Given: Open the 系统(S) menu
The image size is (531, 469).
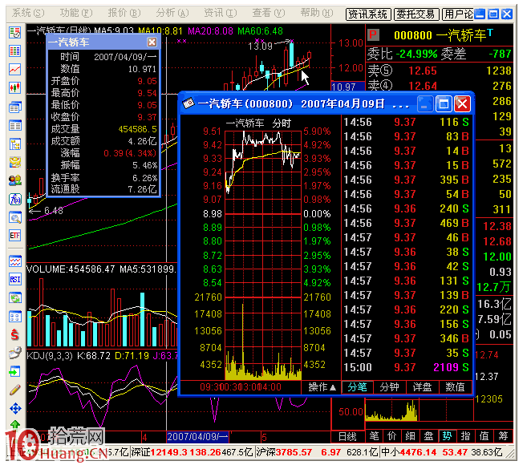Looking at the screenshot, I should [28, 13].
